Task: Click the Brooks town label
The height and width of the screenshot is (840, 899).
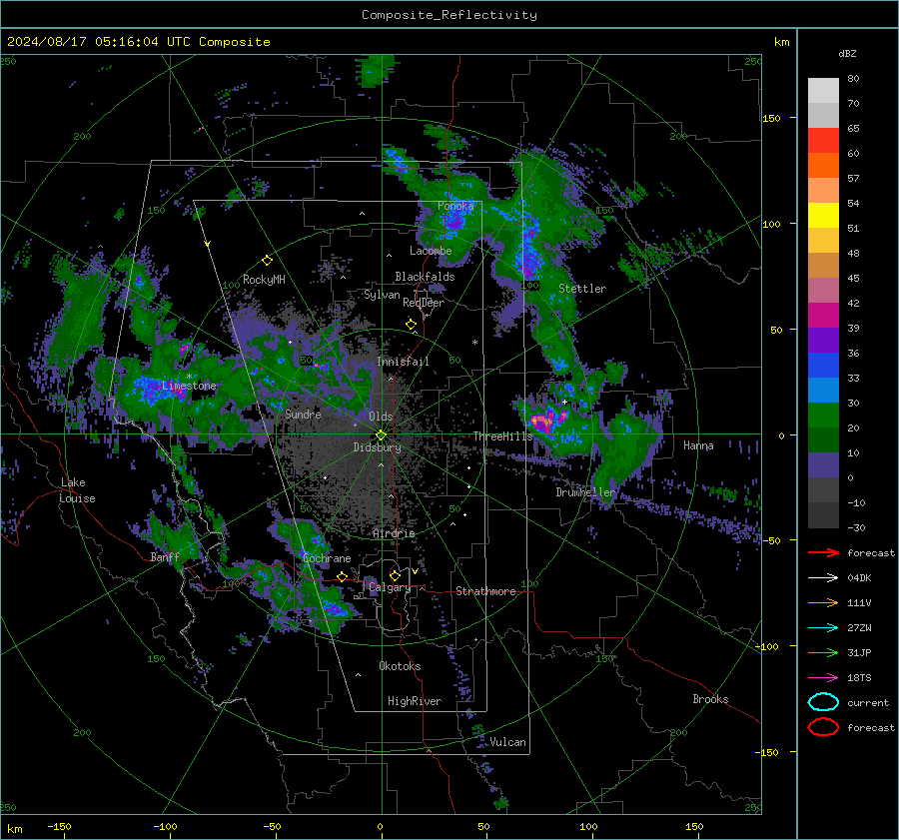Action: [x=710, y=699]
